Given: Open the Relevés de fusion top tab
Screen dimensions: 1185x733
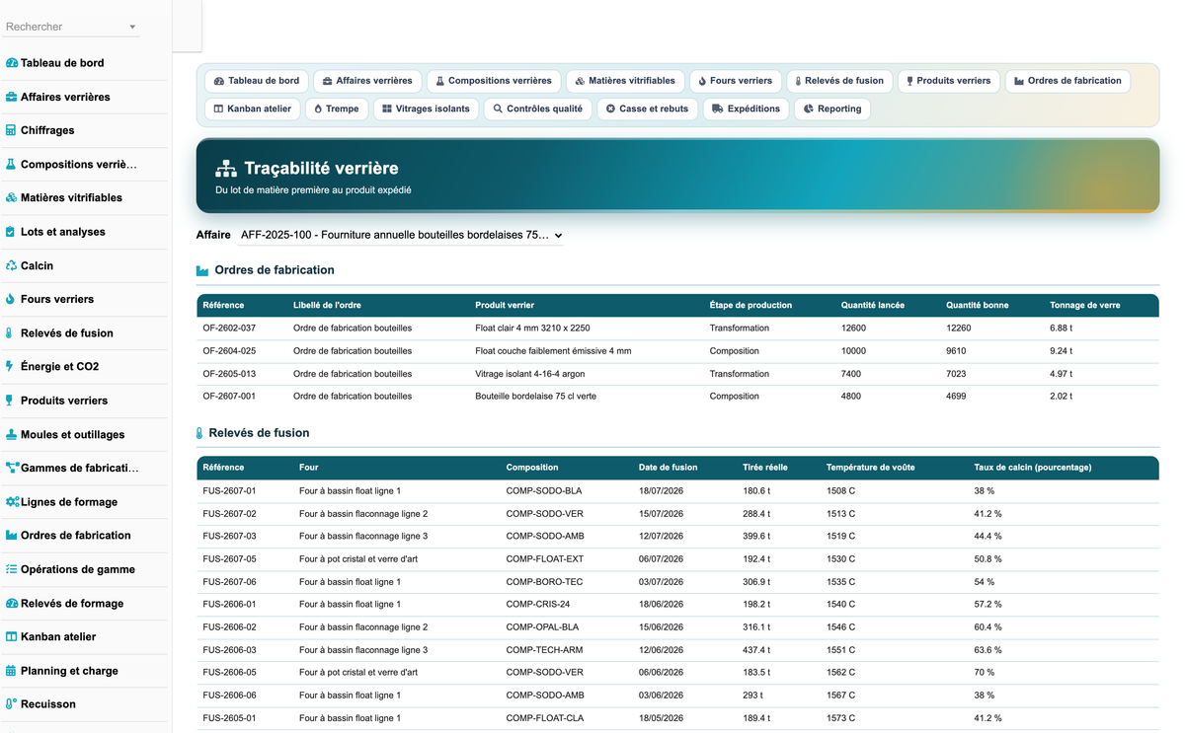Looking at the screenshot, I should (x=839, y=81).
